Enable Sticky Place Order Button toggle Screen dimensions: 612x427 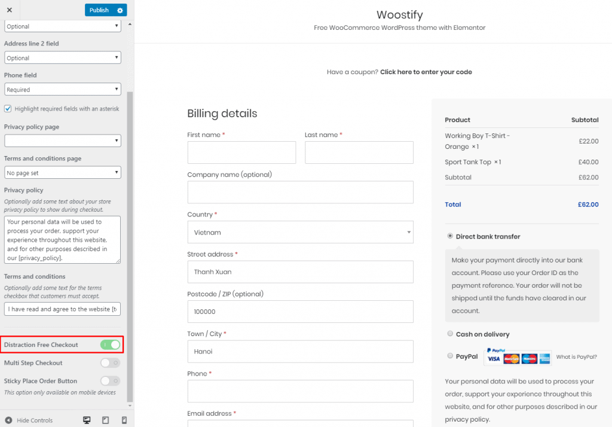[x=110, y=380]
